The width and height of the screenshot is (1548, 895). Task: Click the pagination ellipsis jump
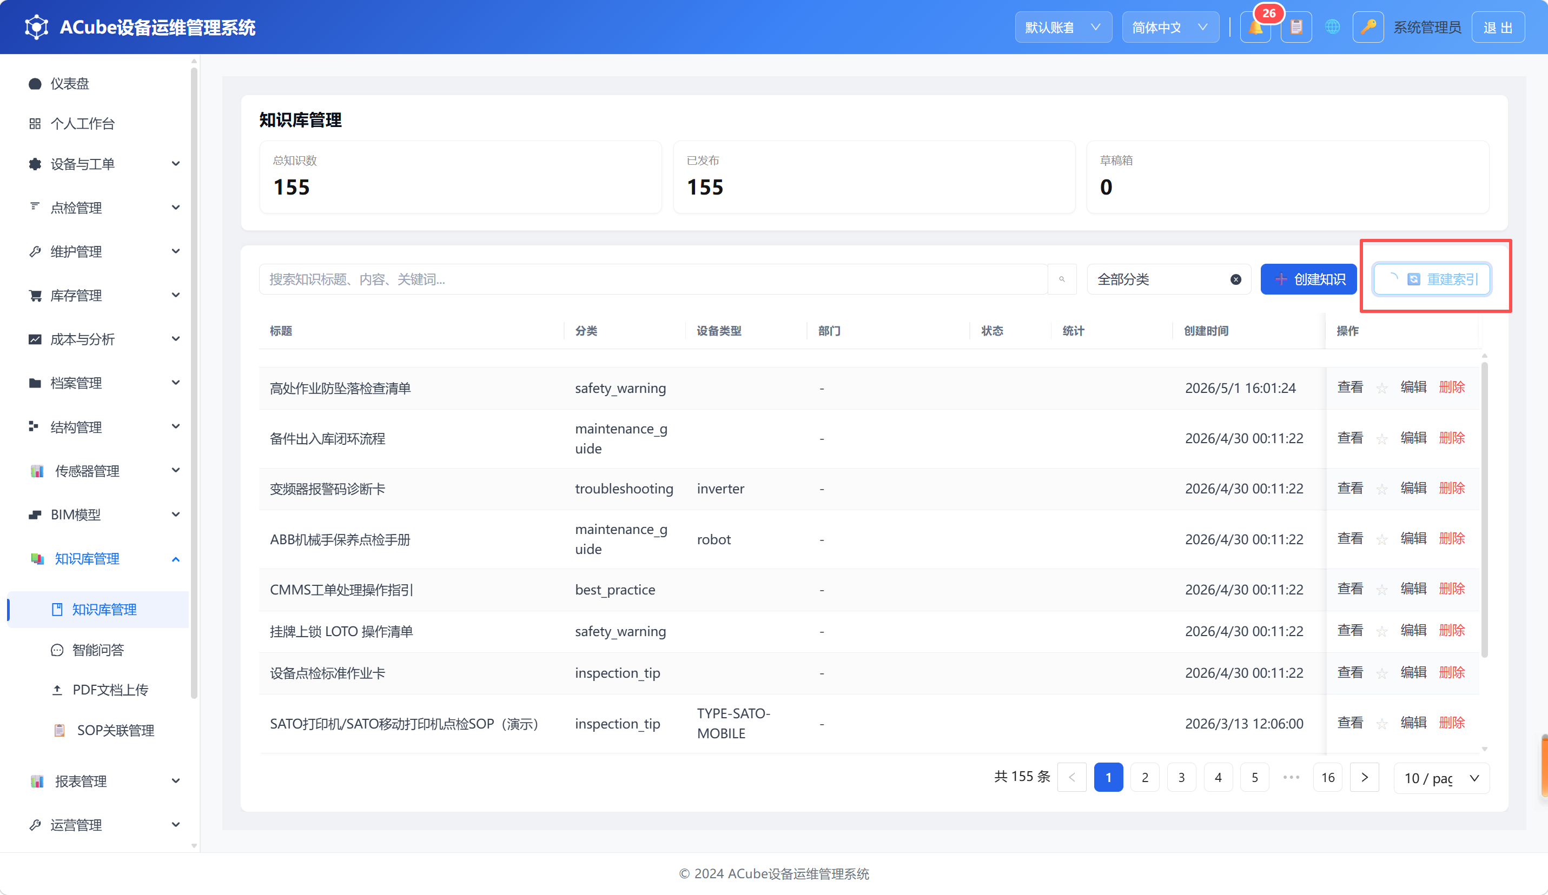(1291, 778)
